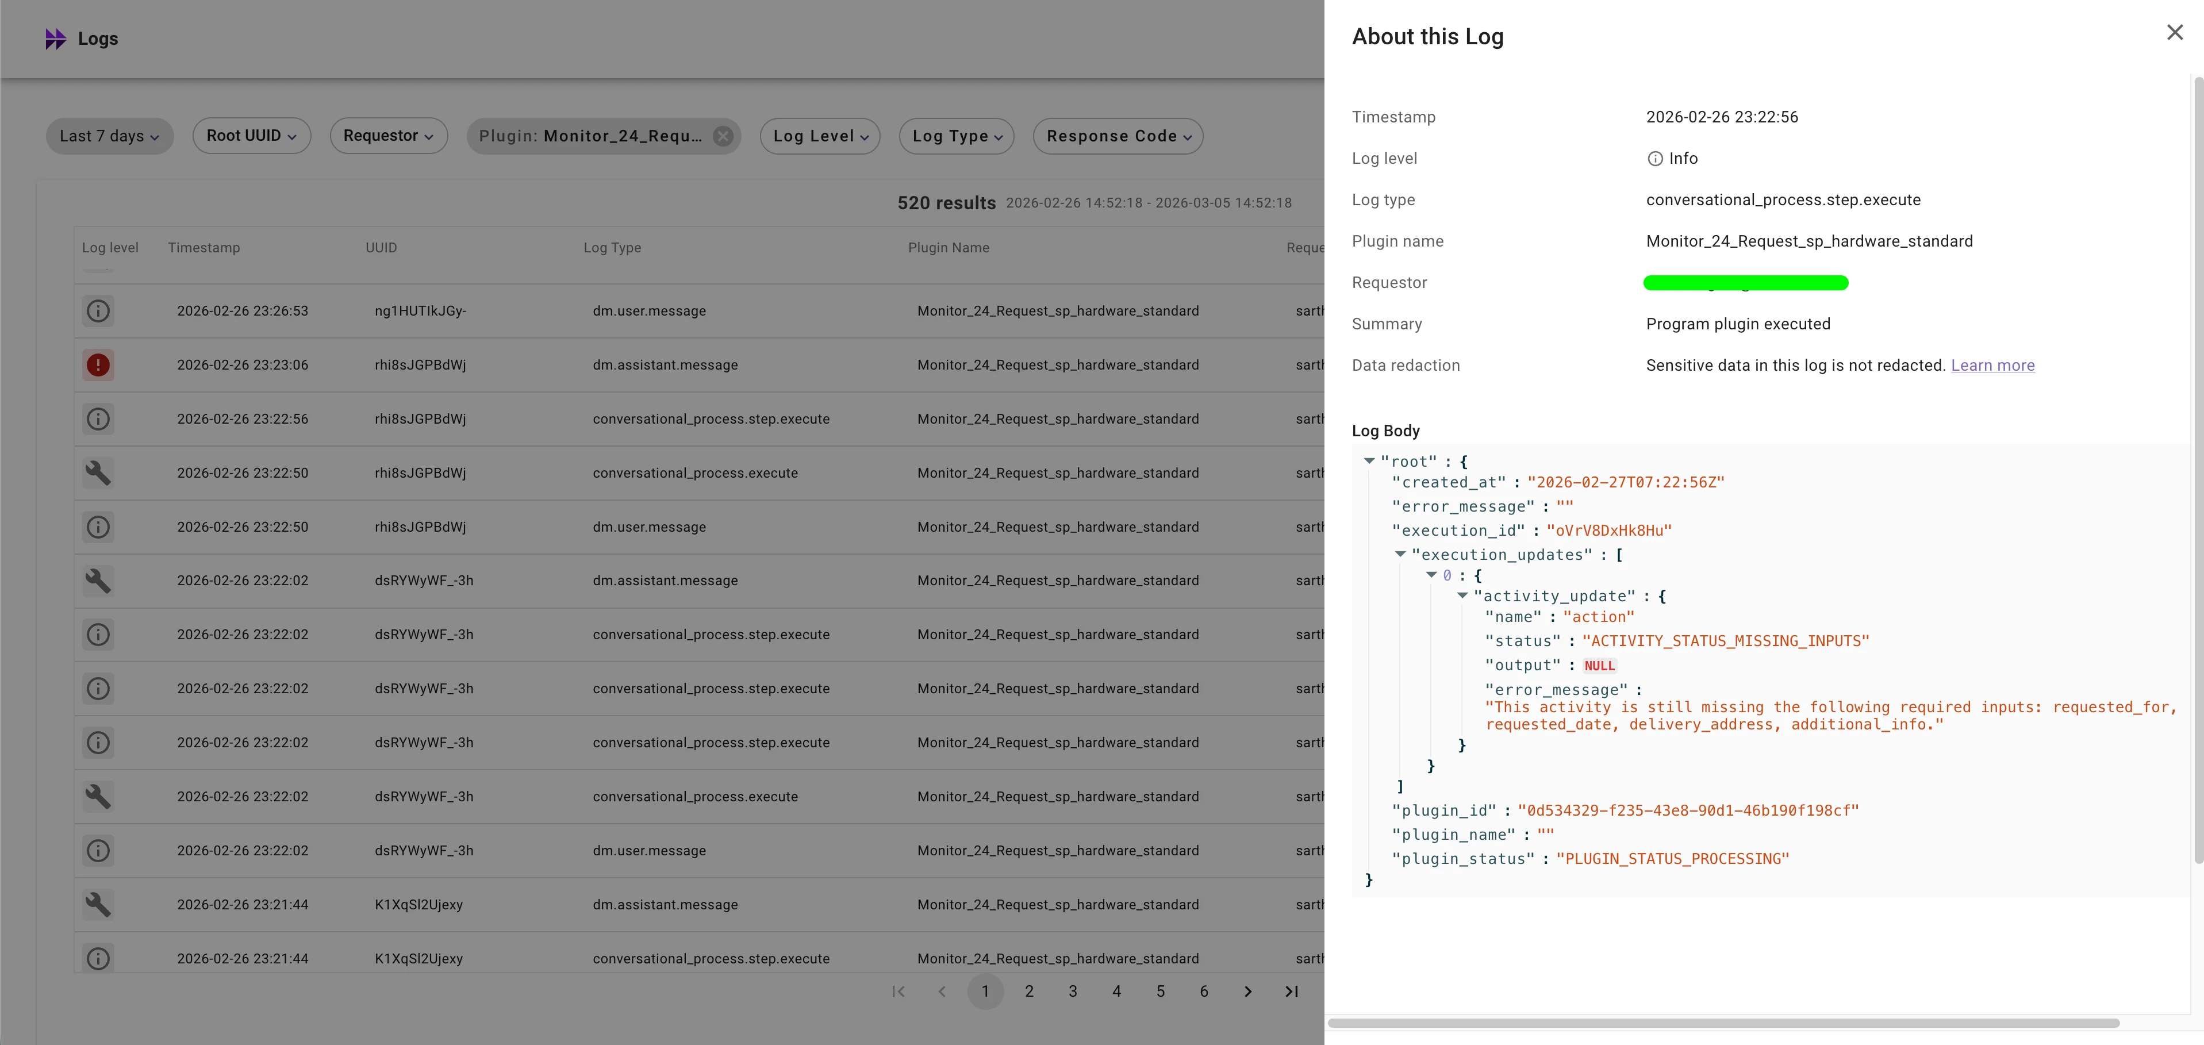Click the red error icon in log list

coord(98,364)
